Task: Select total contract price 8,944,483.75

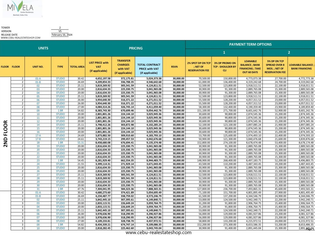Action: pos(154,161)
